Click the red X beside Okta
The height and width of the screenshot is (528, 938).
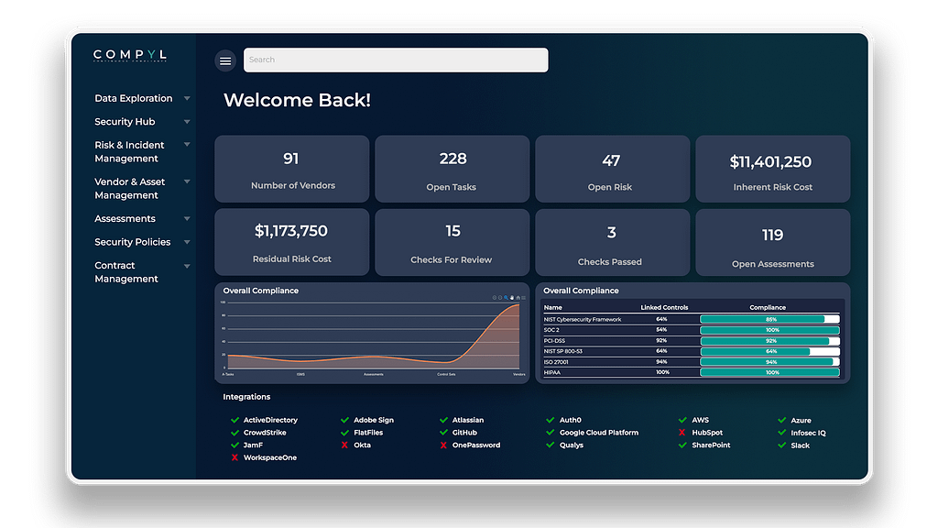point(344,445)
